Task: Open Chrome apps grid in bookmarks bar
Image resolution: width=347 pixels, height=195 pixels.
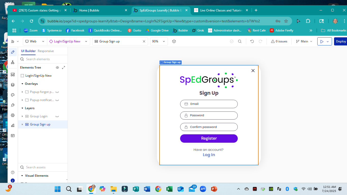Action: (14, 30)
